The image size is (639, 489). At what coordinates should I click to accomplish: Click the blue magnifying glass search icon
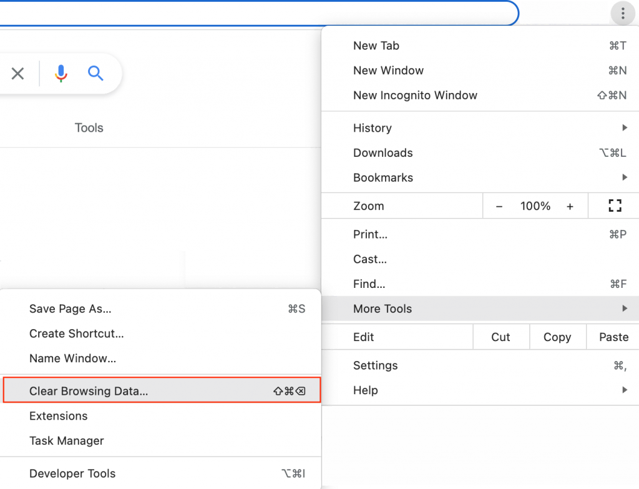pos(95,74)
